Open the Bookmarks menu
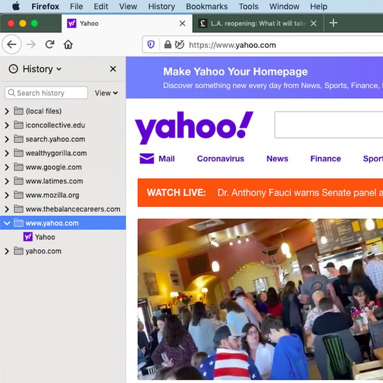The width and height of the screenshot is (383, 383). [x=207, y=6]
